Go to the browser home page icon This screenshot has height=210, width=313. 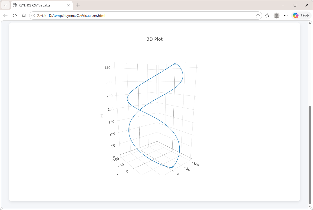[24, 16]
